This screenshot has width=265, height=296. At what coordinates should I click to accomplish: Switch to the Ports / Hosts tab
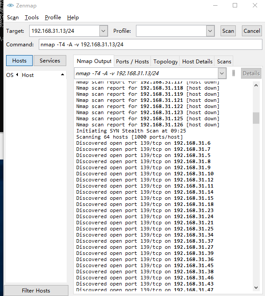tap(132, 61)
